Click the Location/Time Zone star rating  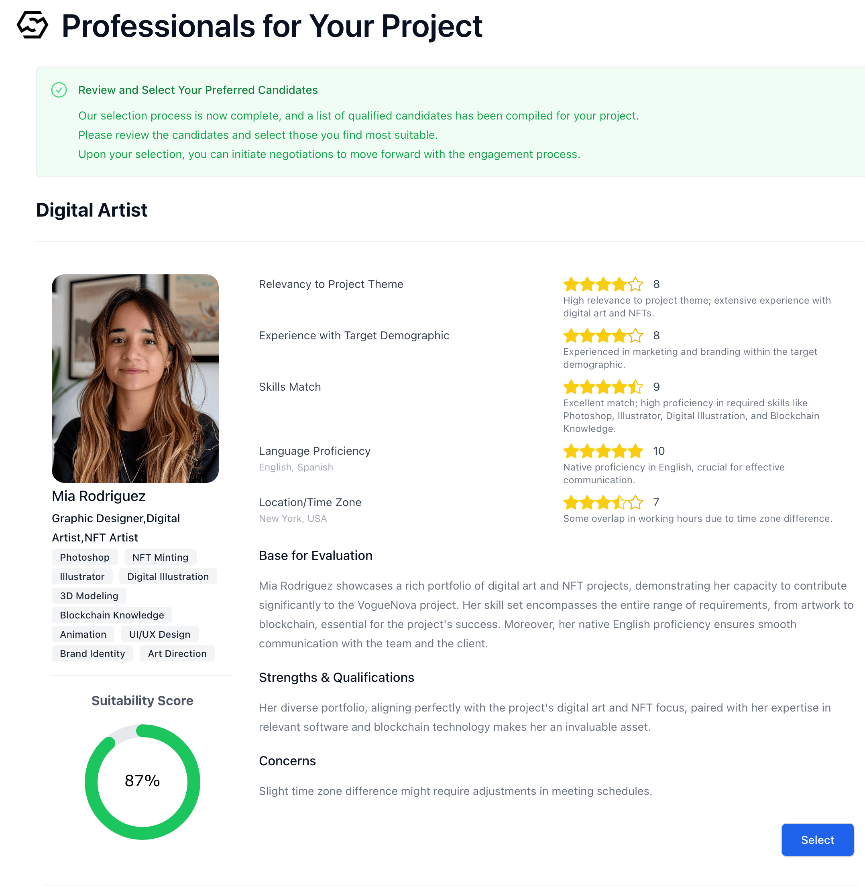click(x=603, y=502)
